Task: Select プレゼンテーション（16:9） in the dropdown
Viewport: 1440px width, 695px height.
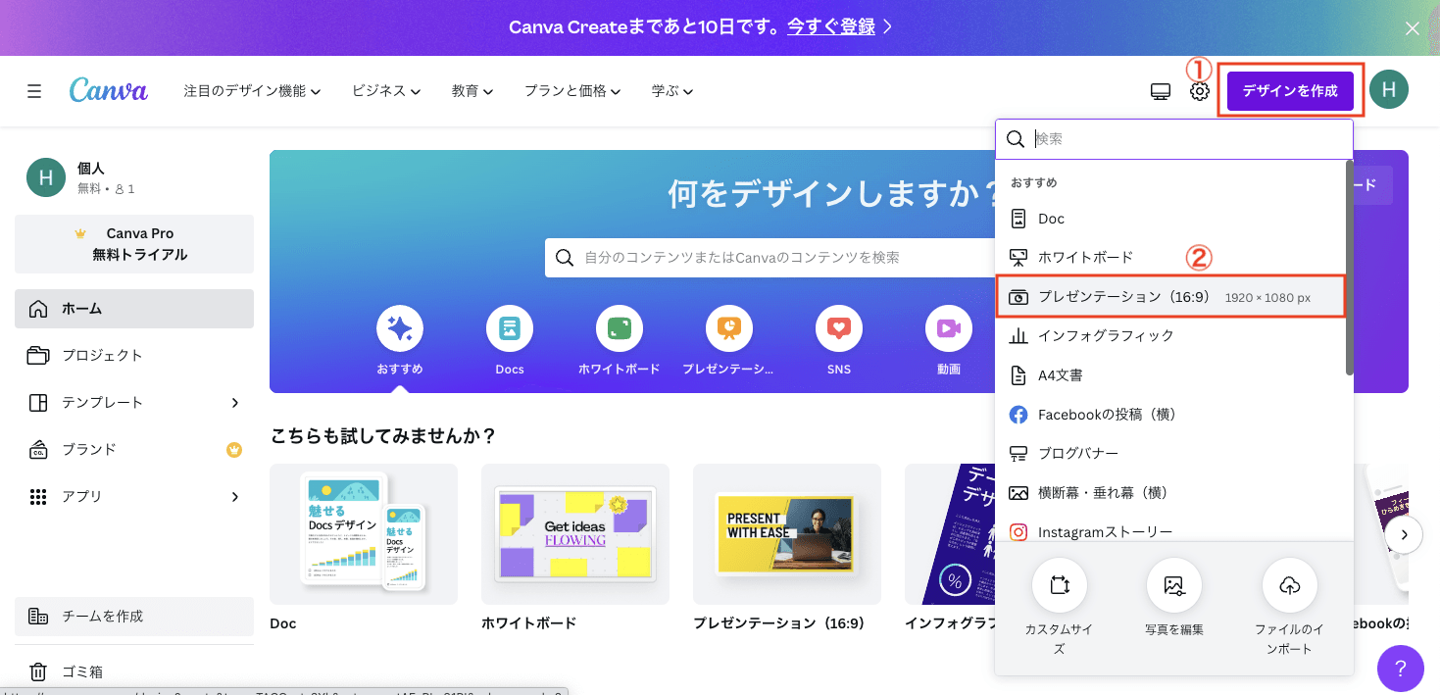Action: click(1171, 297)
